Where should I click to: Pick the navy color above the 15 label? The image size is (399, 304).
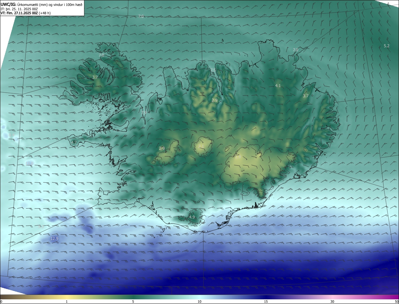click(x=266, y=297)
